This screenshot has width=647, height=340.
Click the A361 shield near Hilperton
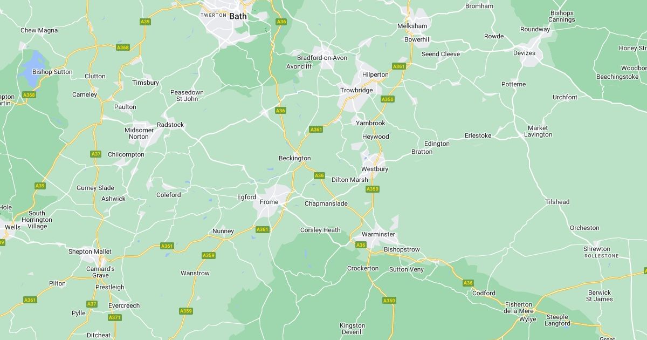tap(398, 66)
